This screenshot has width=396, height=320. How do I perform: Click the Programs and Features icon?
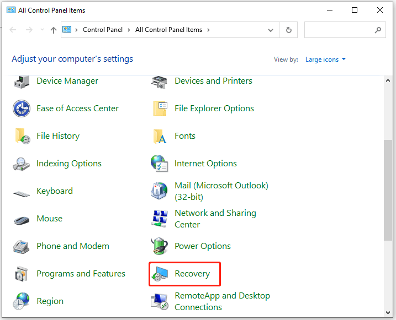[x=22, y=274]
